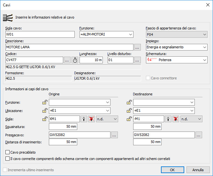Open browse button next to Codice field
The image size is (213, 176).
67,60
